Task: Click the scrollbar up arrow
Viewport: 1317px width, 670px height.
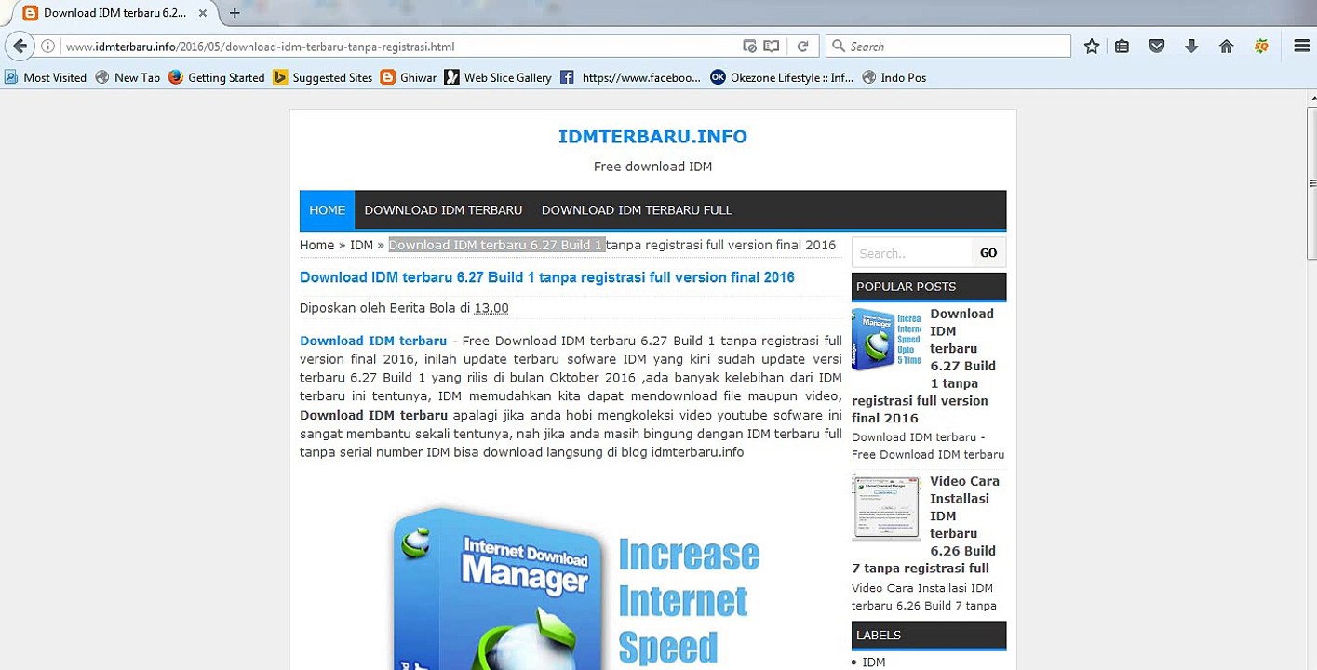Action: [1310, 96]
